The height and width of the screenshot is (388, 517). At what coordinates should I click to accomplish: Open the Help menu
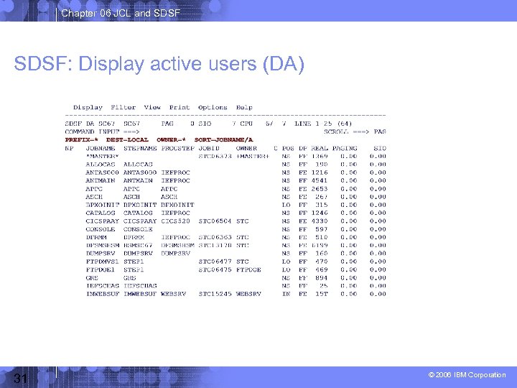click(244, 108)
